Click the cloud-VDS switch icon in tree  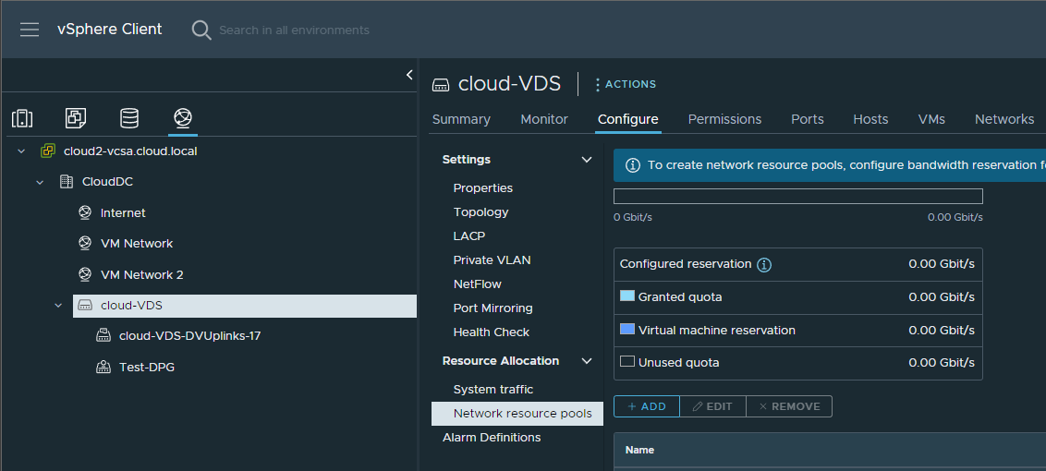[85, 306]
